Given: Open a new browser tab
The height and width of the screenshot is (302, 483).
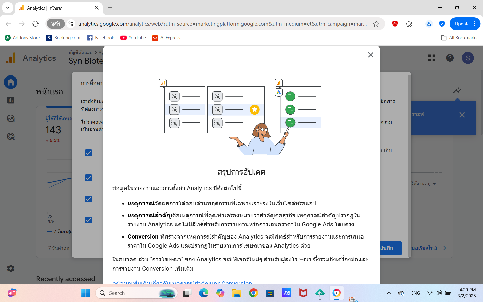Looking at the screenshot, I should pos(110,8).
